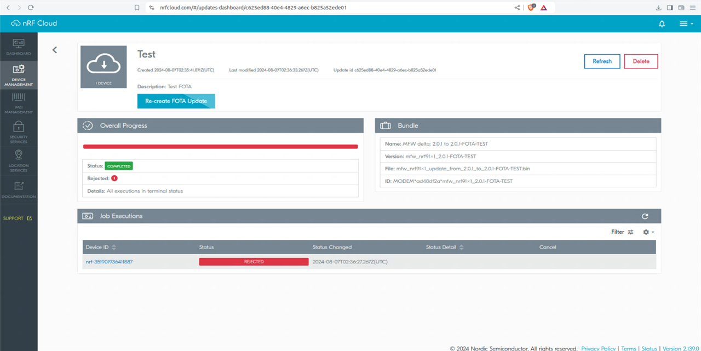Open the Status footer link
The image size is (701, 351).
pos(649,348)
